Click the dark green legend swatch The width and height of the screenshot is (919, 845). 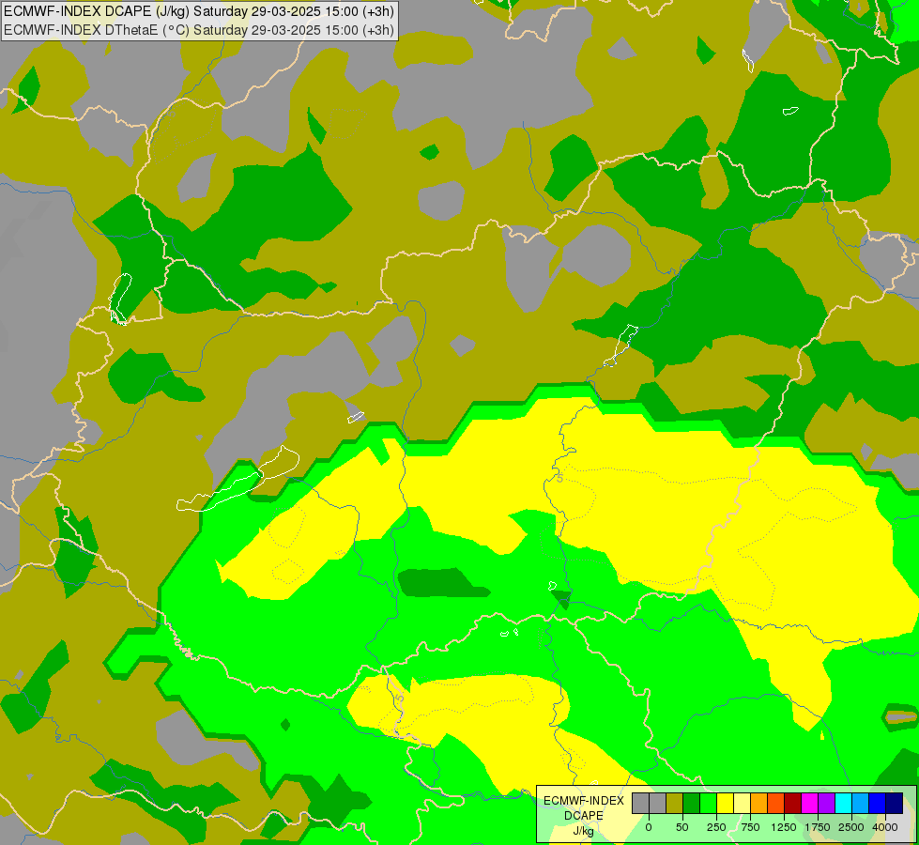click(x=691, y=804)
